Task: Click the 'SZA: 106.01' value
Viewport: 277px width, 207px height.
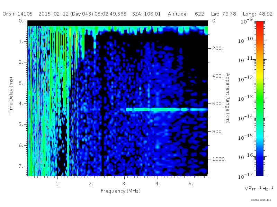Action: click(146, 14)
